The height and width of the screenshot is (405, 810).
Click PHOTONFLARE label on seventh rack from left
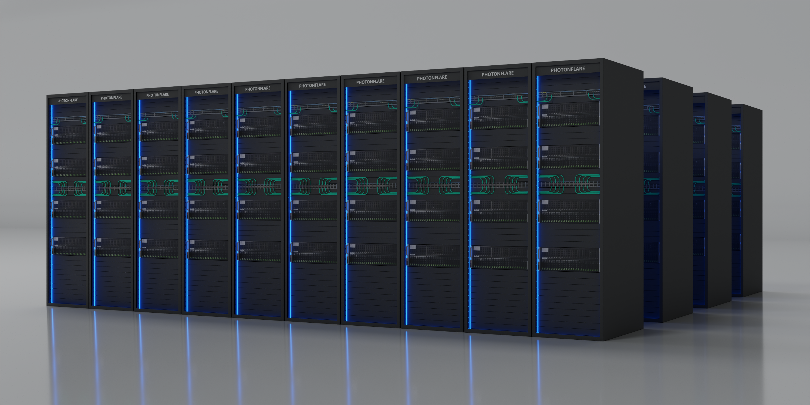pyautogui.click(x=370, y=82)
